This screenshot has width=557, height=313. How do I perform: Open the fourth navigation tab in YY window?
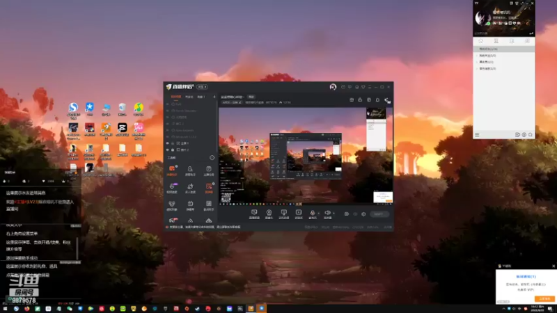(527, 41)
